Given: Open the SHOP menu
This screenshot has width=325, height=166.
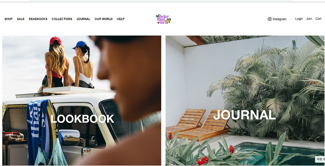Looking at the screenshot, I should [8, 19].
